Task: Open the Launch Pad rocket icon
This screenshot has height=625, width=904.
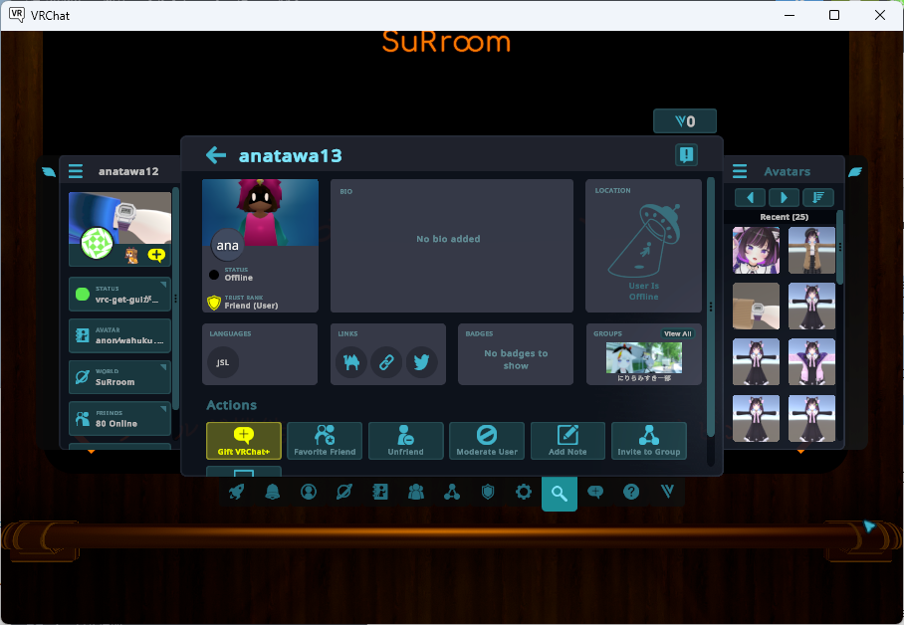Action: pos(237,492)
